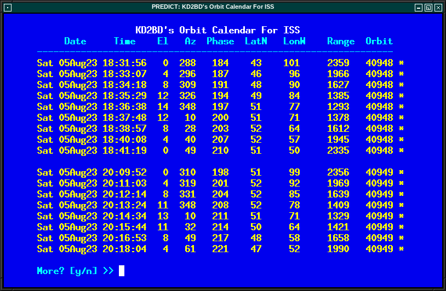Click range value 2356

coord(338,172)
